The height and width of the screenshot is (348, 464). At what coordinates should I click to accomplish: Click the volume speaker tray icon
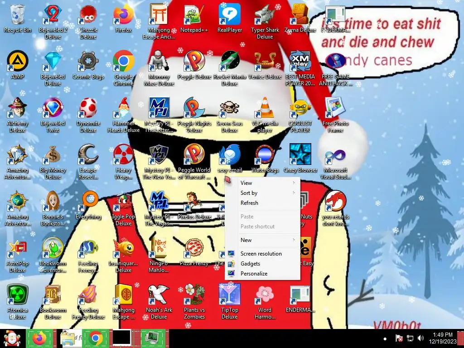click(x=420, y=338)
